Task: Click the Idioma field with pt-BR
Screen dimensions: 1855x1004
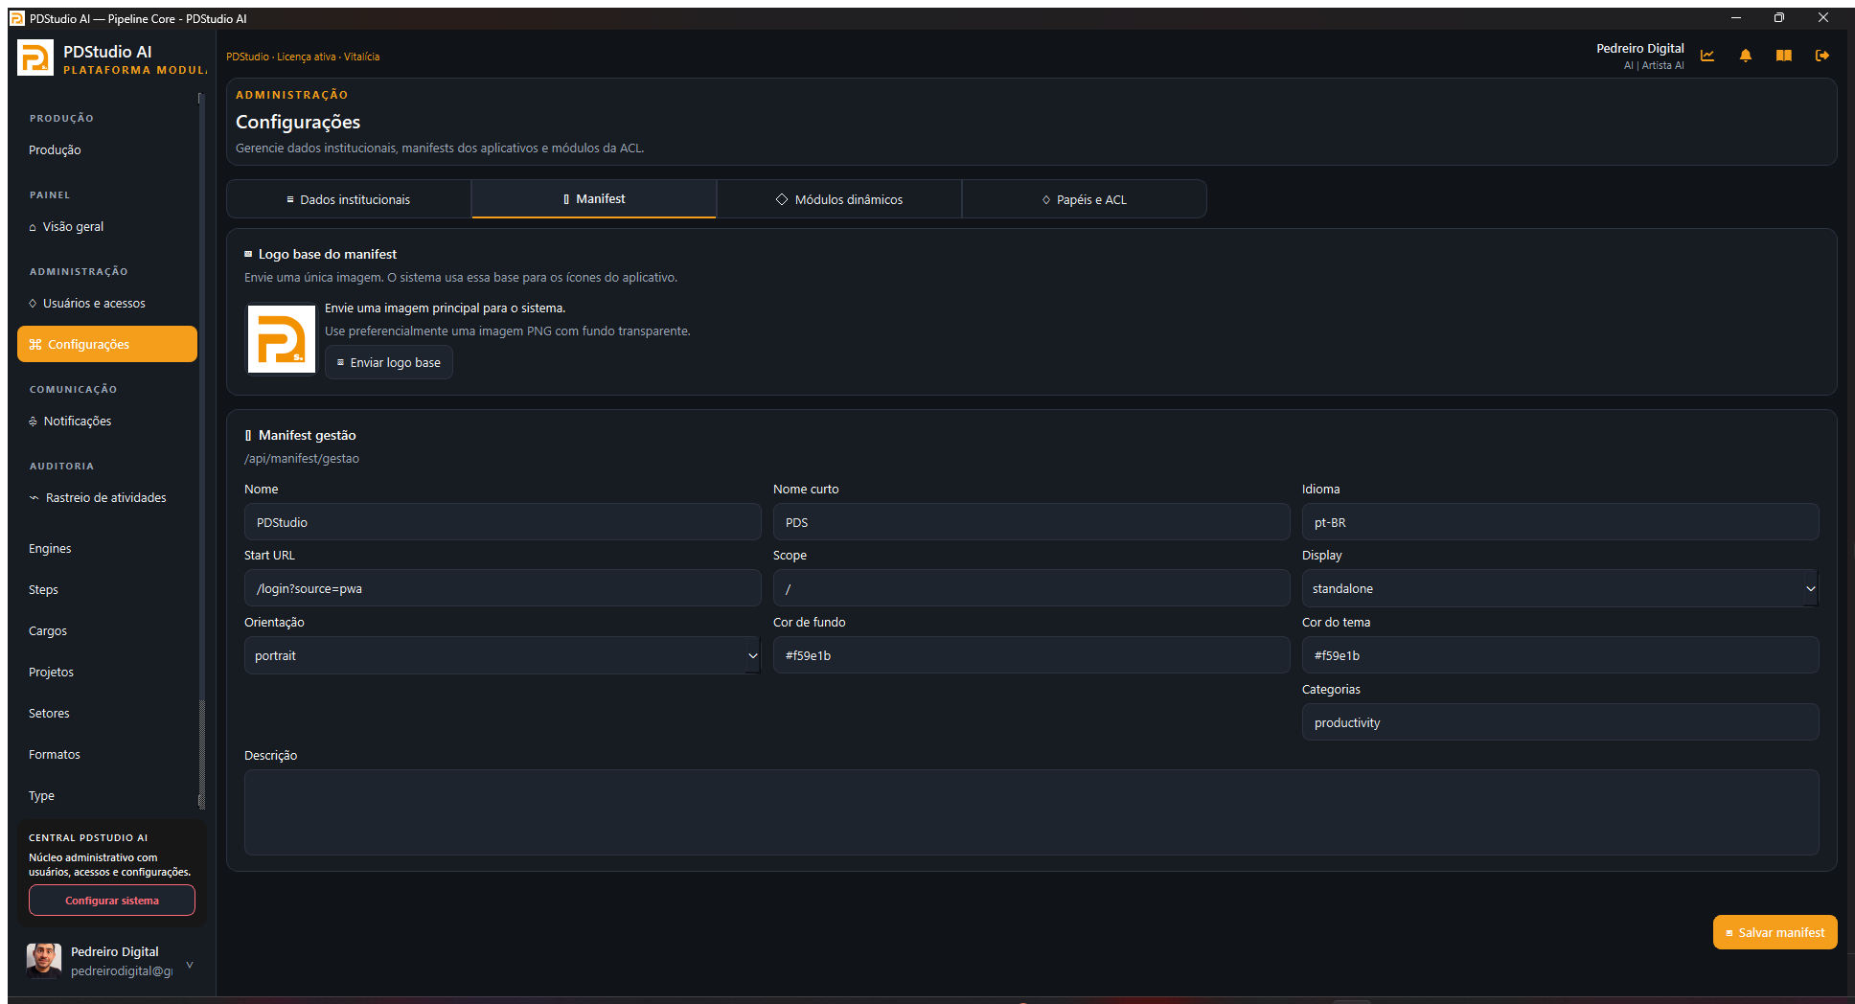Action: click(1560, 522)
